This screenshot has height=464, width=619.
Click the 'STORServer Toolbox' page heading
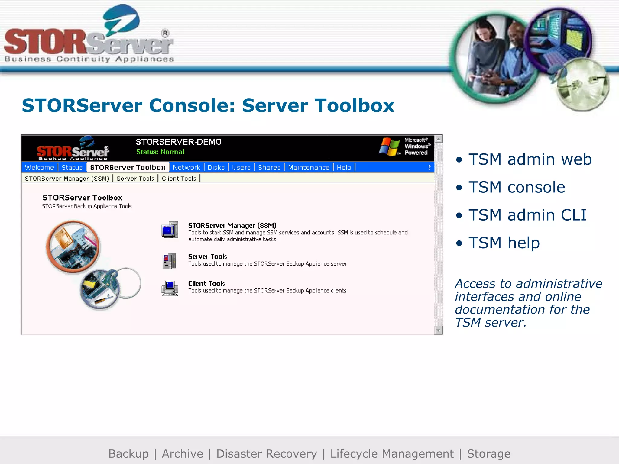coord(82,198)
